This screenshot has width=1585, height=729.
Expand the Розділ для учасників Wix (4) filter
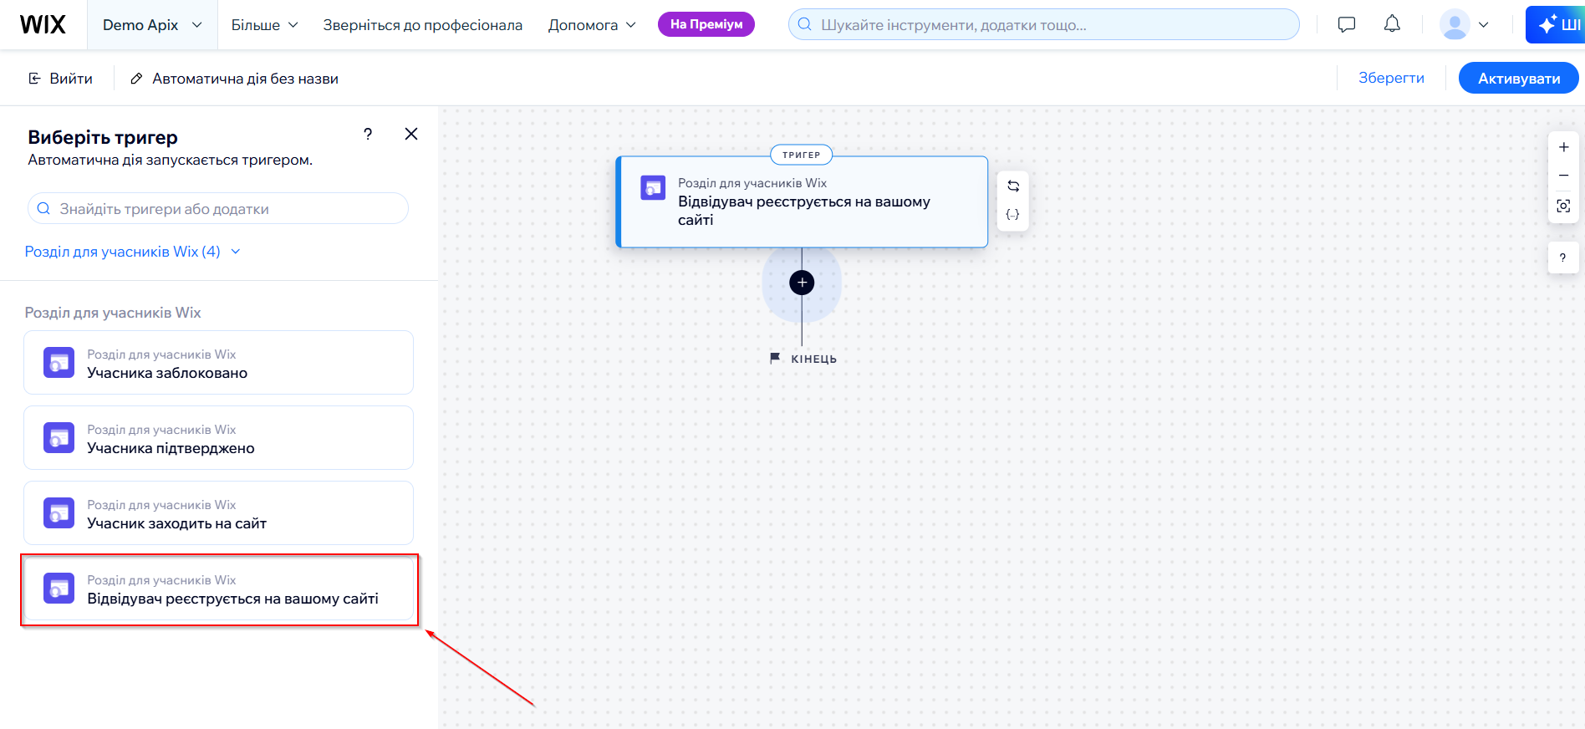click(x=132, y=252)
